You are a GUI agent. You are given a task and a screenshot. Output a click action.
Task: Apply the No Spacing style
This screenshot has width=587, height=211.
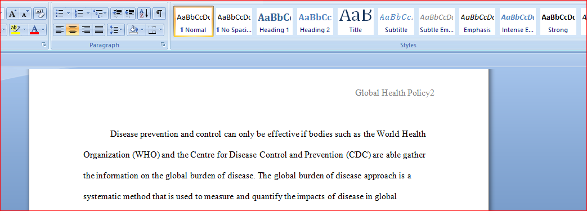234,21
